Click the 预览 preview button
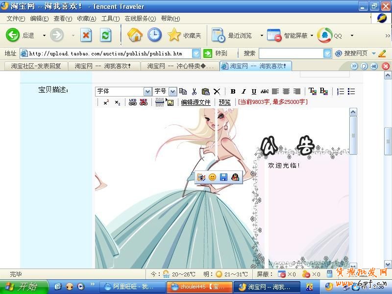Image resolution: width=392 pixels, height=294 pixels. [x=224, y=102]
